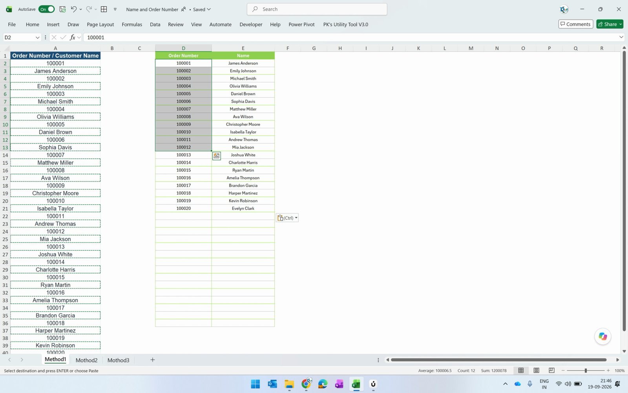Viewport: 628px width, 393px height.
Task: Open Power Pivot tab
Action: [301, 24]
